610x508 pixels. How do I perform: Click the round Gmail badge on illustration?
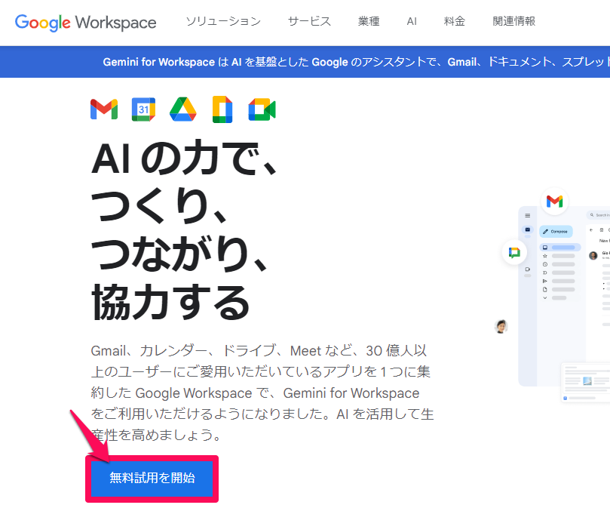pos(554,201)
